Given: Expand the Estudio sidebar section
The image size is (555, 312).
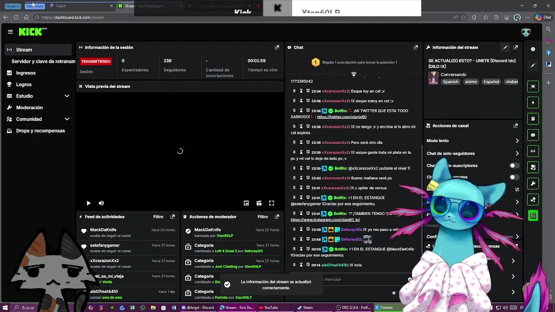Looking at the screenshot, I should click(x=67, y=96).
